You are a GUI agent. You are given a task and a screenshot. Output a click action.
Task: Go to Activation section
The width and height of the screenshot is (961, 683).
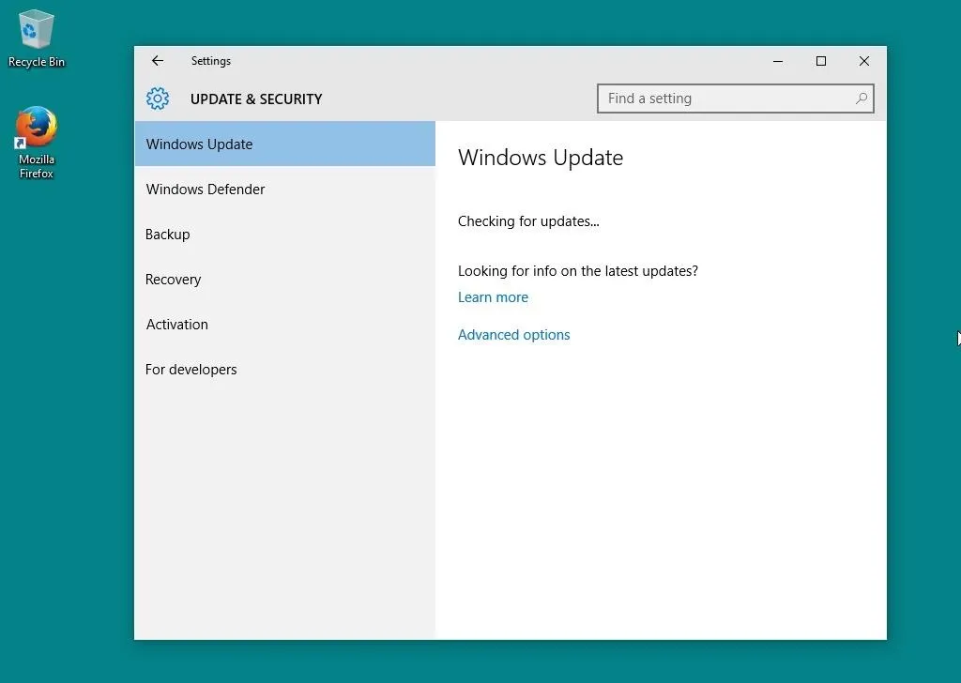[x=285, y=324]
